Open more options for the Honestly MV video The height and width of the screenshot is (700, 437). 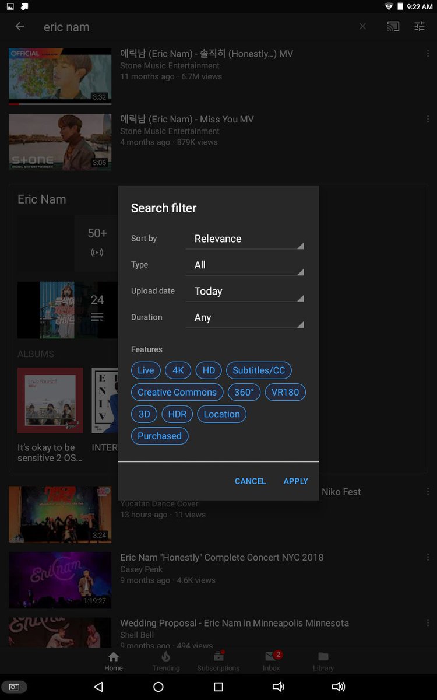[x=428, y=54]
